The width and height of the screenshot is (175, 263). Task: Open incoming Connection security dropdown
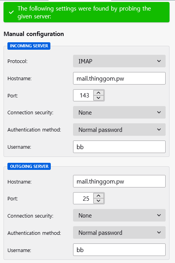tap(119, 112)
